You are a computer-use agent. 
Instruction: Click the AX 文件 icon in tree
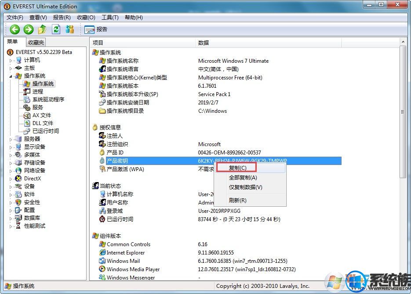[x=27, y=115]
